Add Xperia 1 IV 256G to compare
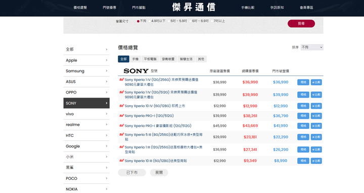Image resolution: width=364 pixels, height=193 pixels. point(316,82)
